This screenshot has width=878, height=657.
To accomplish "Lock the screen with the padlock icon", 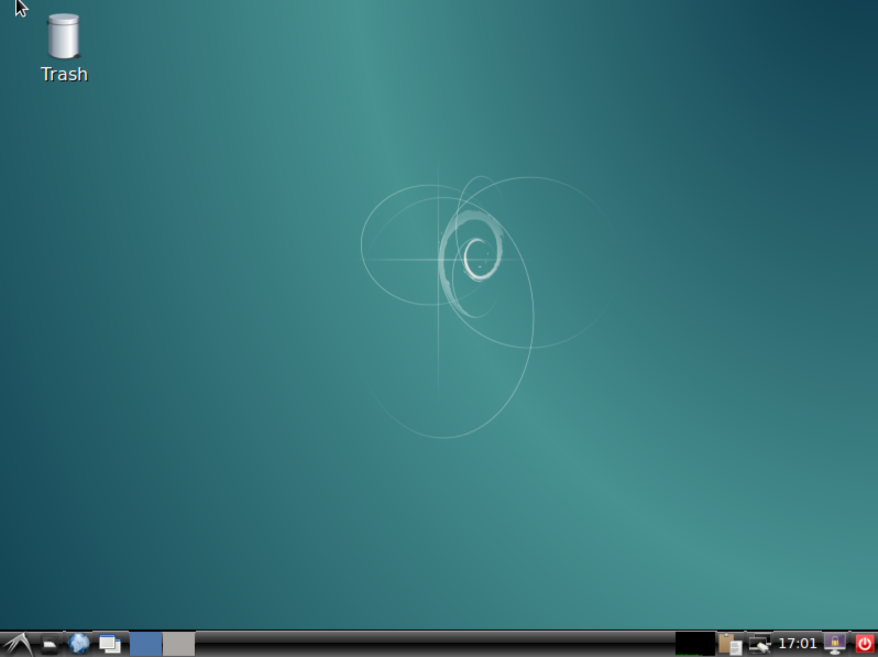I will [835, 644].
